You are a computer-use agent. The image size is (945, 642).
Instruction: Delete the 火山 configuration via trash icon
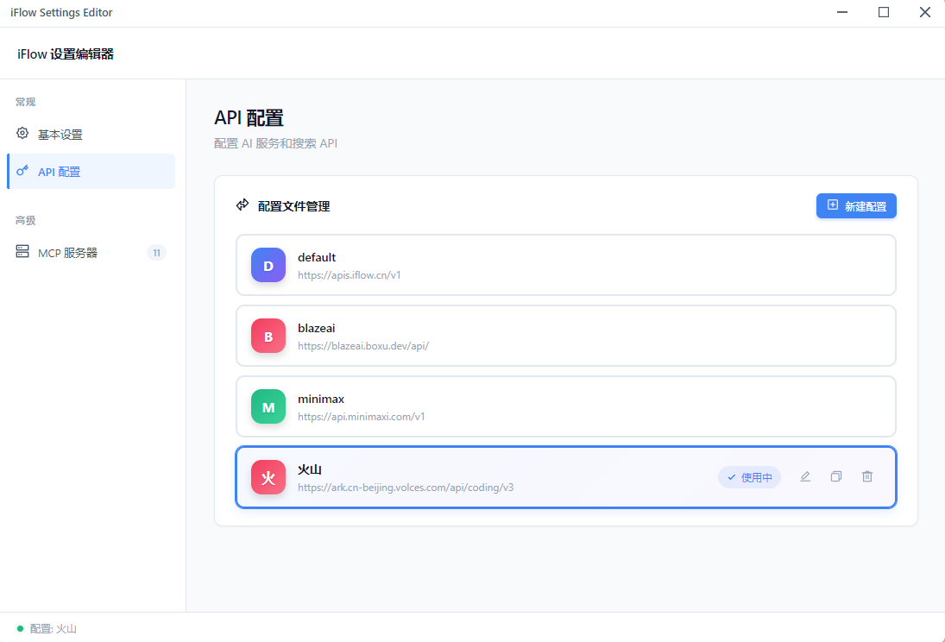pos(866,476)
